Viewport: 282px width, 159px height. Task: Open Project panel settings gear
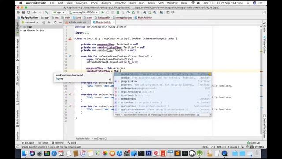(56, 23)
